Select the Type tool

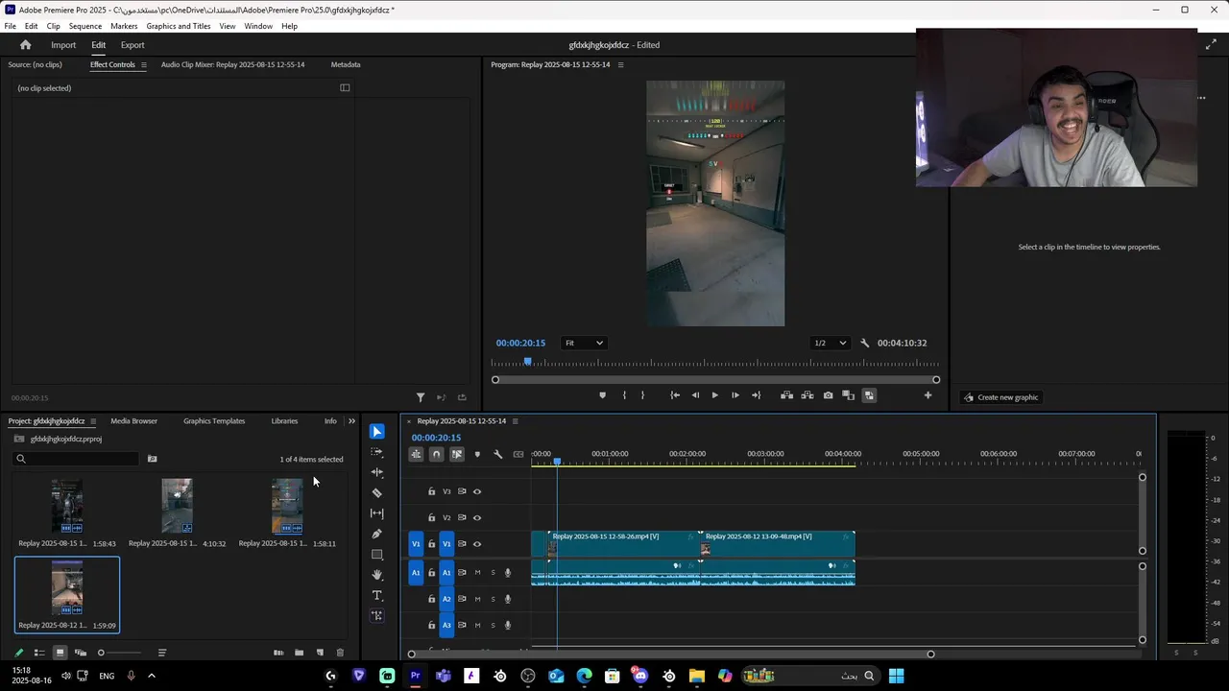point(377,595)
